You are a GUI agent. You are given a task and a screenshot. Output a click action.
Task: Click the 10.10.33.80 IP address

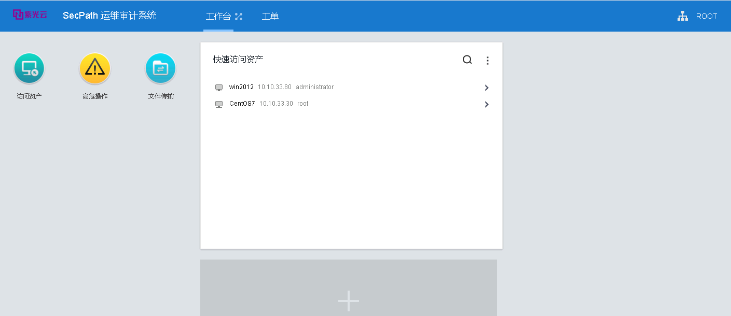pyautogui.click(x=274, y=87)
